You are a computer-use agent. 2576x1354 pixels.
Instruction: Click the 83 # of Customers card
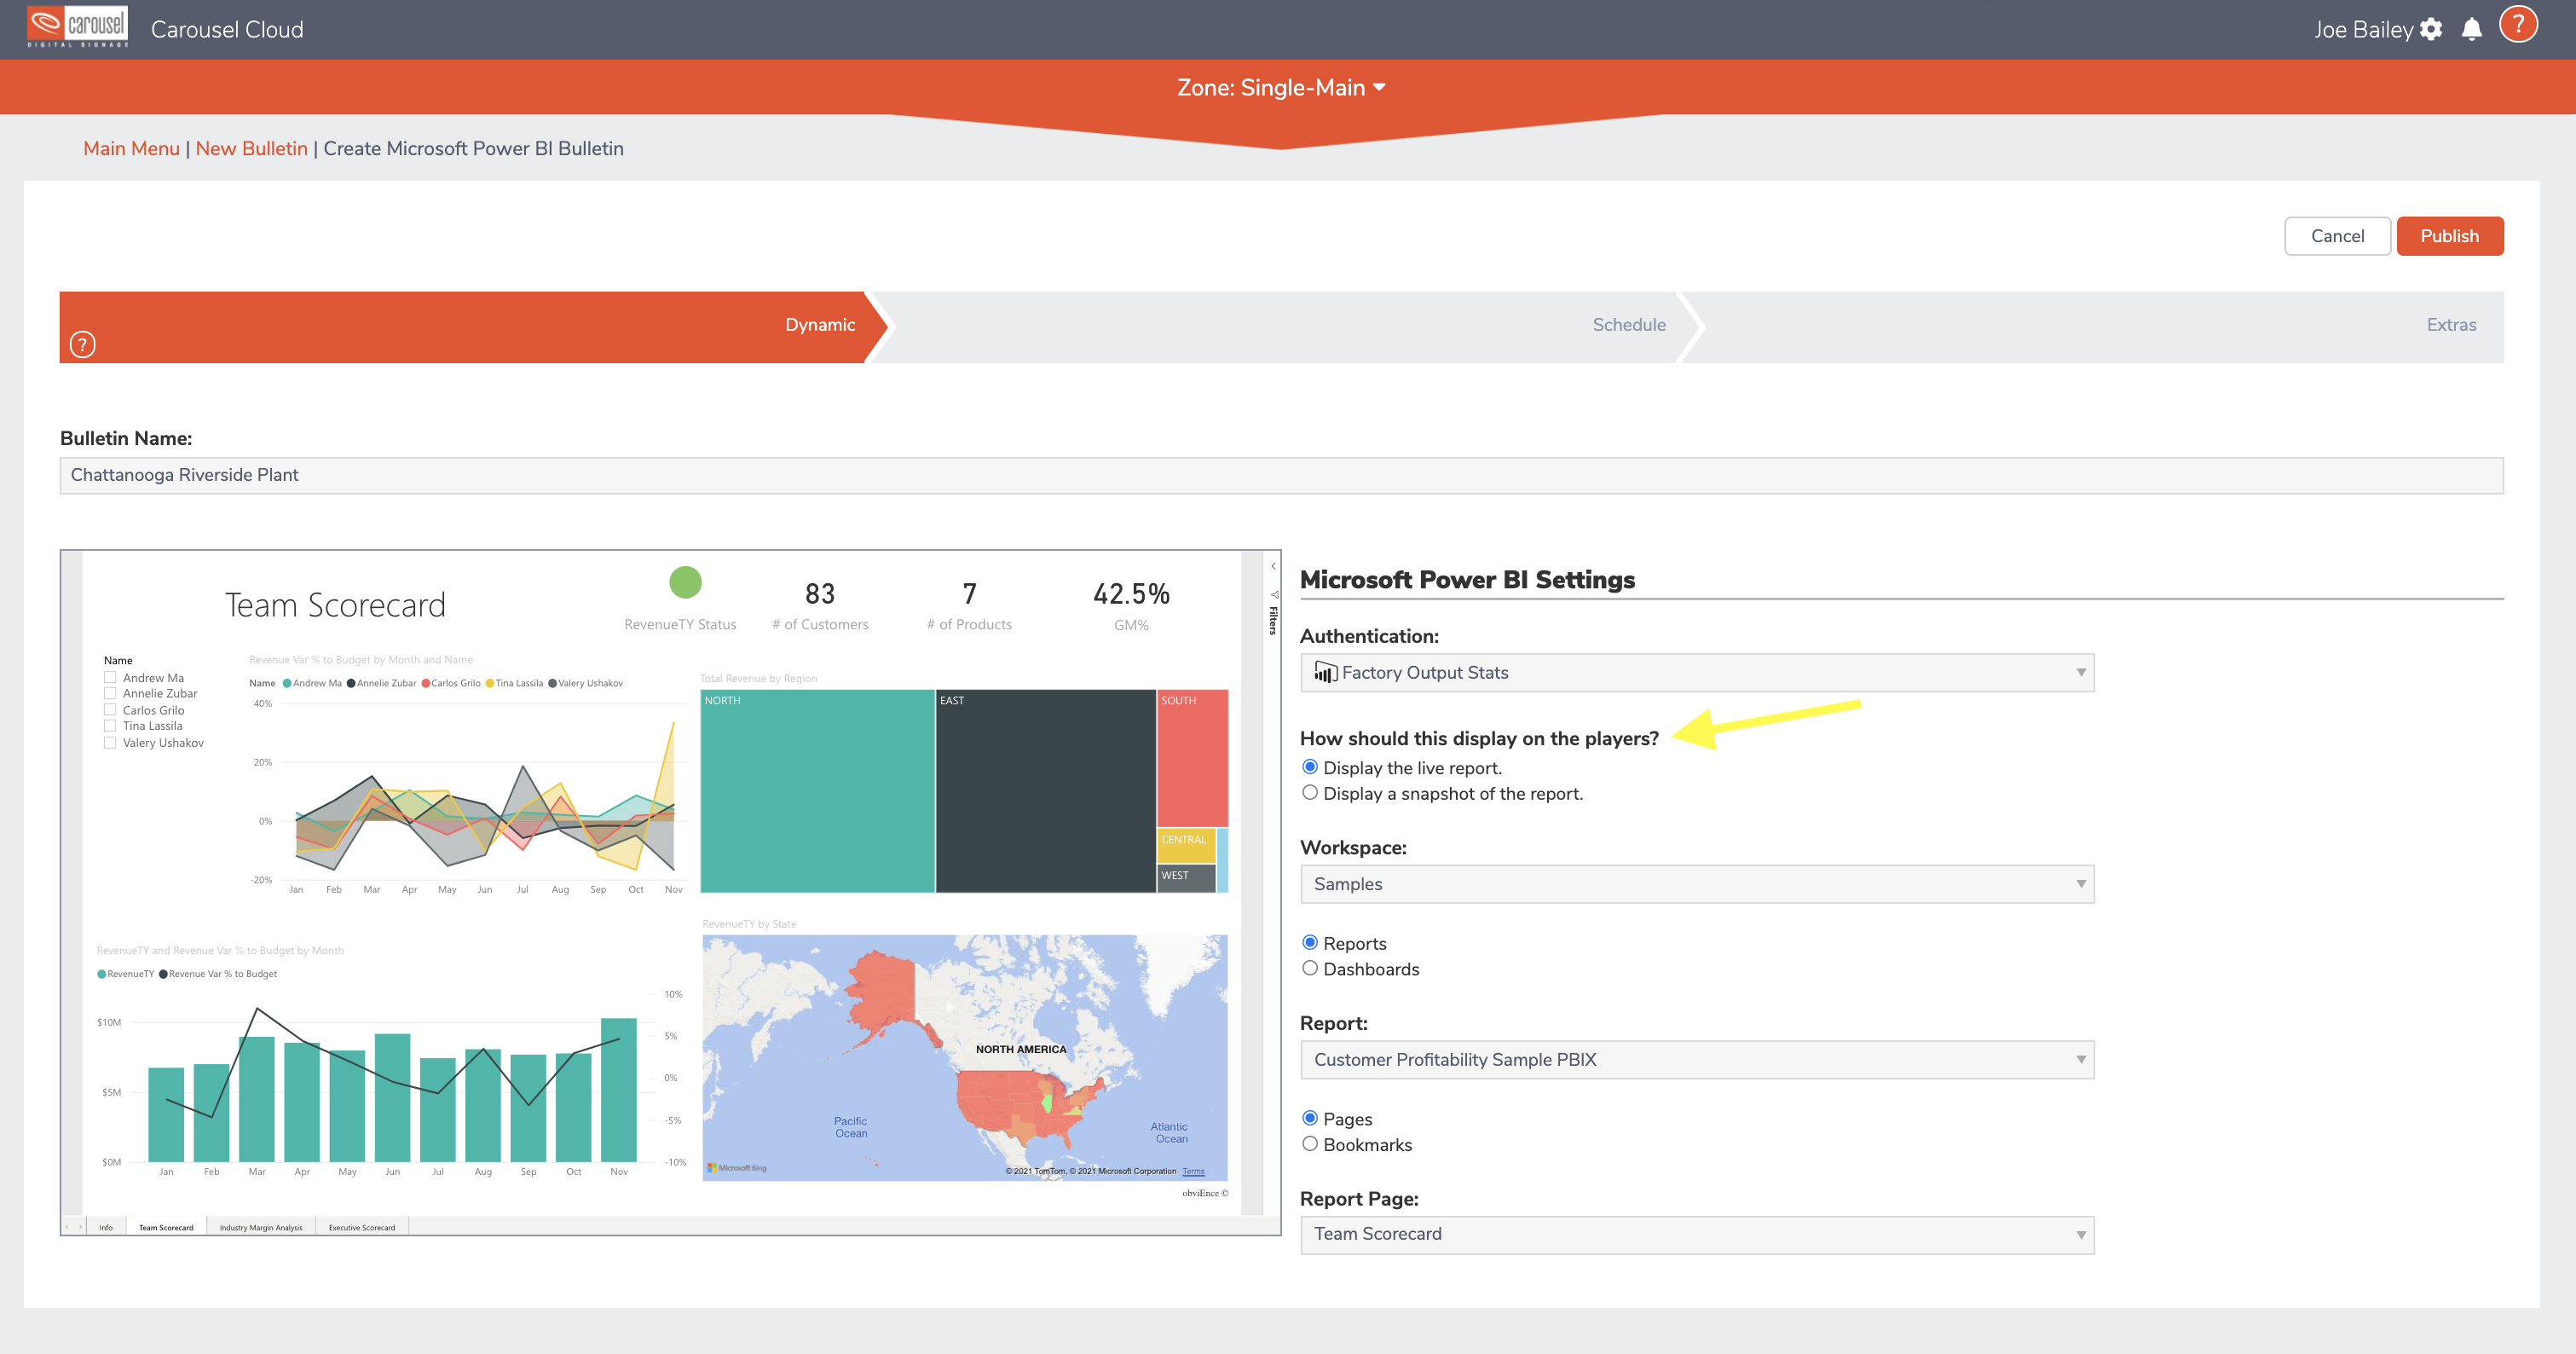point(820,605)
